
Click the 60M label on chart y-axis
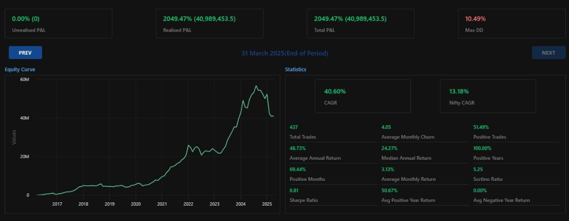coord(24,80)
